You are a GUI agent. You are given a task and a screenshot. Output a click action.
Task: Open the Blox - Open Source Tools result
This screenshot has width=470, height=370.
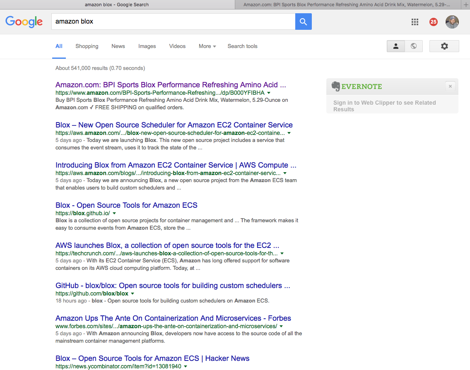[x=126, y=205]
